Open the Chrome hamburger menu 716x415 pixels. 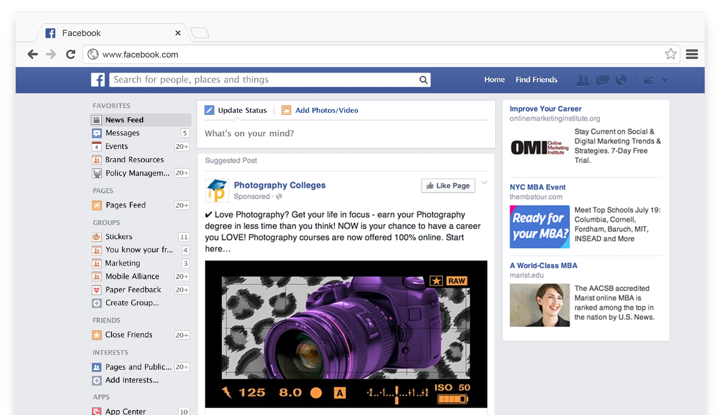(692, 54)
